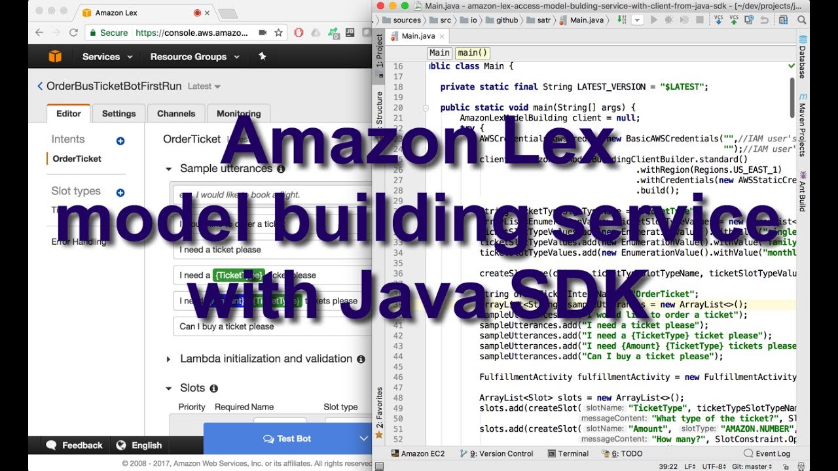Screen dimensions: 838x471
Task: Open the Event Log
Action: click(x=767, y=453)
